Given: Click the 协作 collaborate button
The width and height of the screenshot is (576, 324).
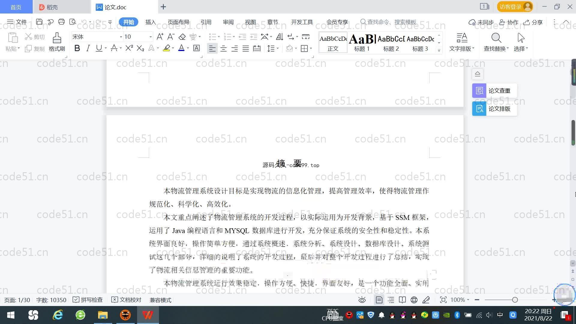Looking at the screenshot, I should coord(508,22).
